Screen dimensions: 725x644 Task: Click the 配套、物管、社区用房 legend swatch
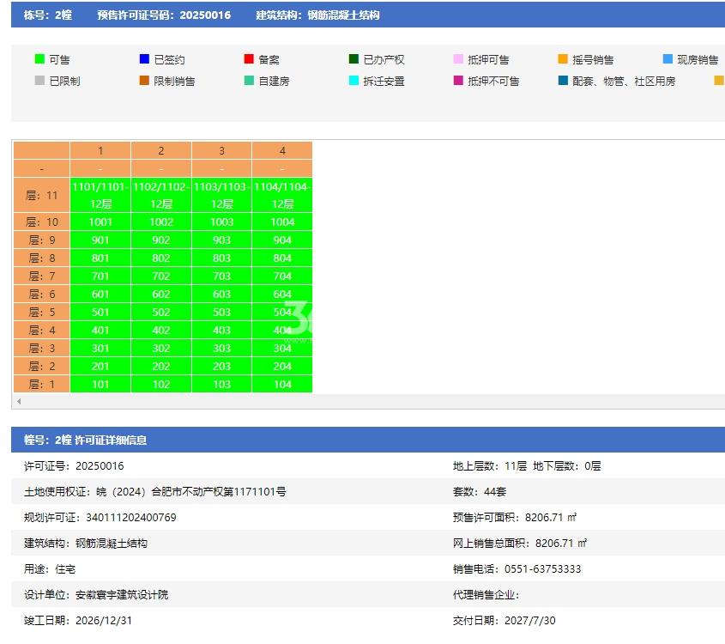pyautogui.click(x=563, y=81)
